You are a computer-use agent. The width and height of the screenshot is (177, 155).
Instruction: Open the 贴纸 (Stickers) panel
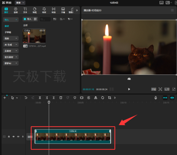pyautogui.click(x=35, y=10)
